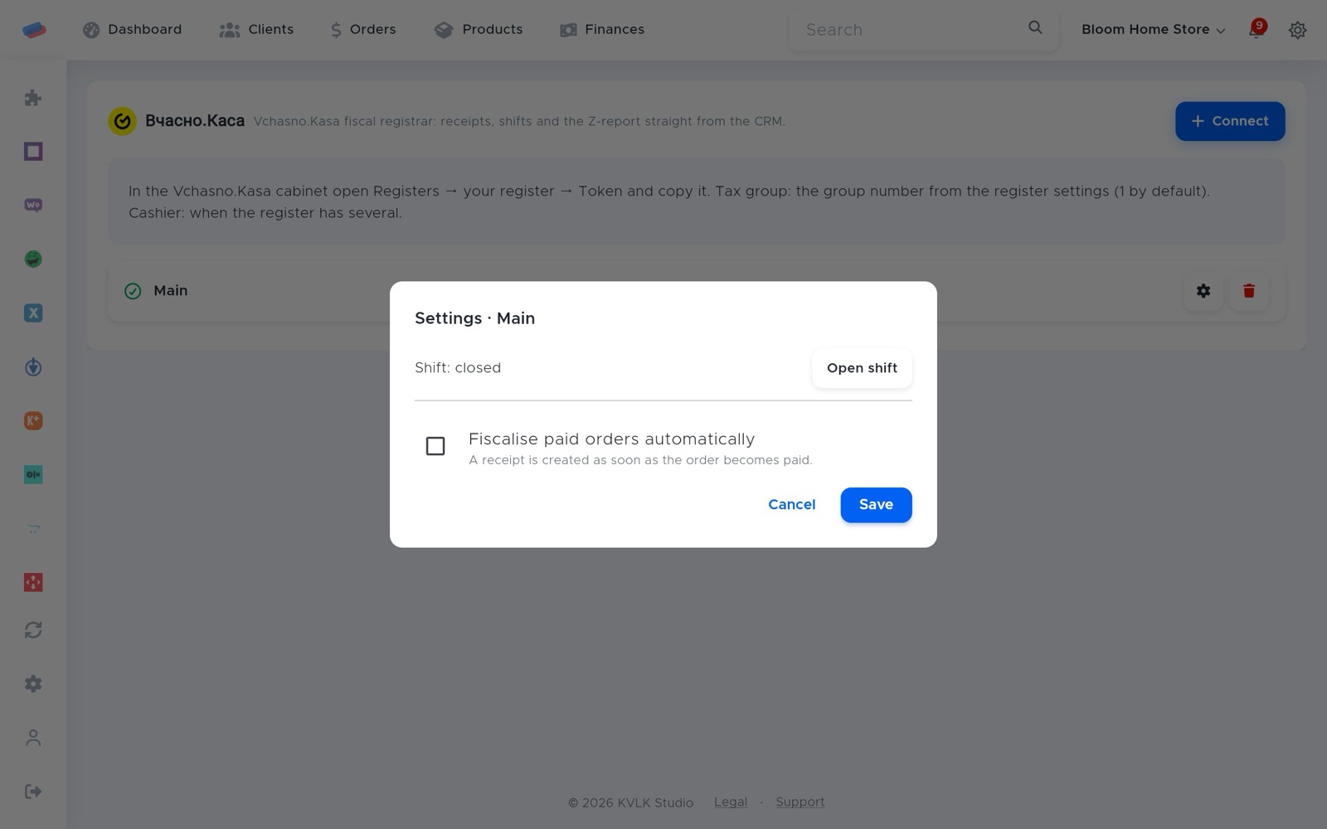Click '© 2026 KVLK Studio' footer text
Viewport: 1327px width, 829px height.
tap(630, 802)
